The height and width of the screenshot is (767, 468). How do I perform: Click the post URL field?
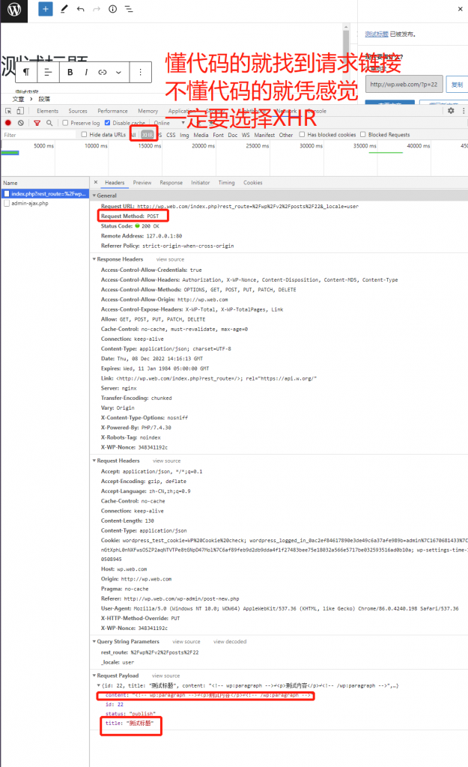coord(404,84)
